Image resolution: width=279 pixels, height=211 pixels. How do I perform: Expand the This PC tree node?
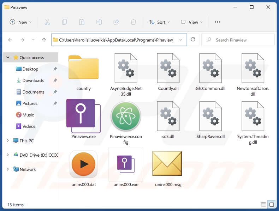coord(8,140)
